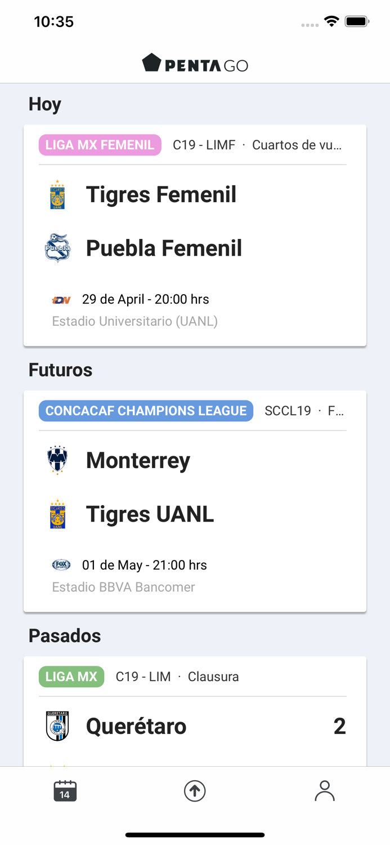Tap the Fox Sports broadcaster logo
The width and height of the screenshot is (390, 845).
[61, 564]
